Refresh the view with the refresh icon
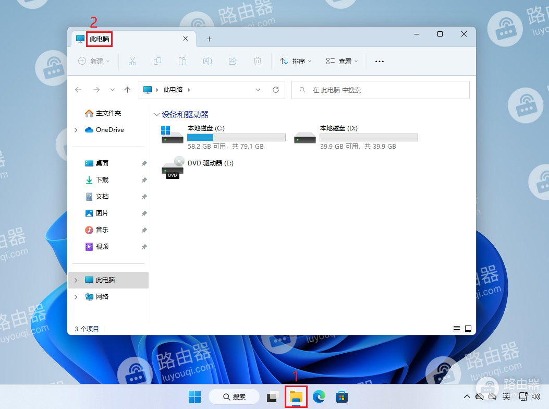This screenshot has width=549, height=409. click(276, 89)
